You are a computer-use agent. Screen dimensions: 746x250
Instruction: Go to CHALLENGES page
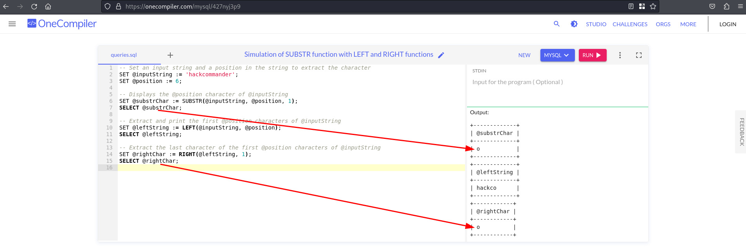pyautogui.click(x=630, y=24)
